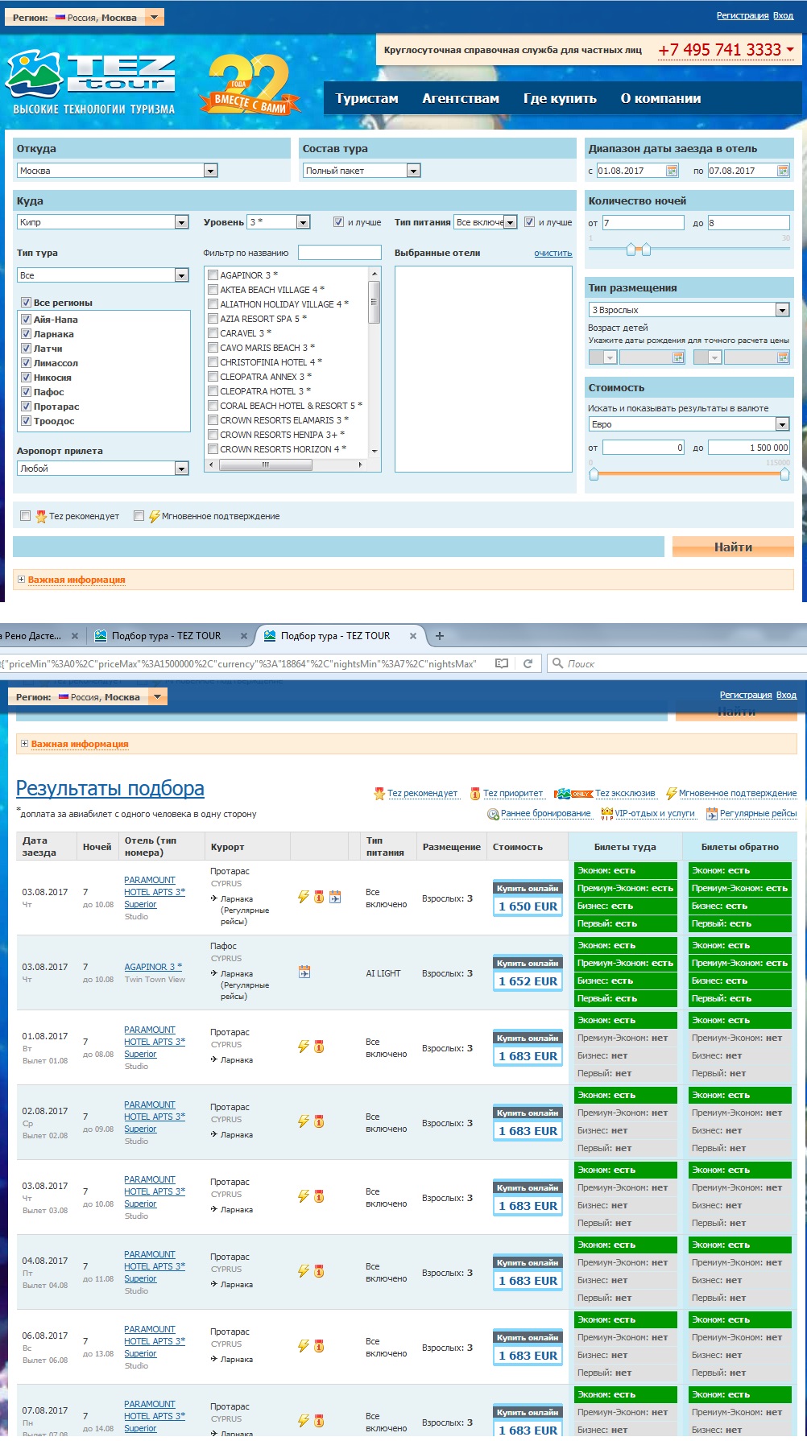The width and height of the screenshot is (807, 1441).
Task: Click regular flights icon in AGAPINOR row
Action: pos(304,972)
